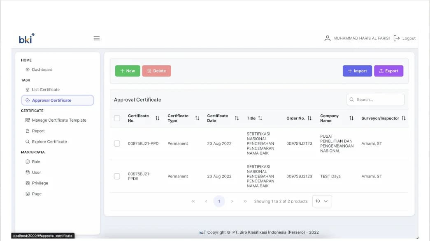430x241 pixels.
Task: Sort by Surveyor/Inspector column arrows
Action: [x=403, y=118]
